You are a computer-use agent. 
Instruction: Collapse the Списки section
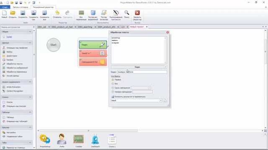[30, 97]
